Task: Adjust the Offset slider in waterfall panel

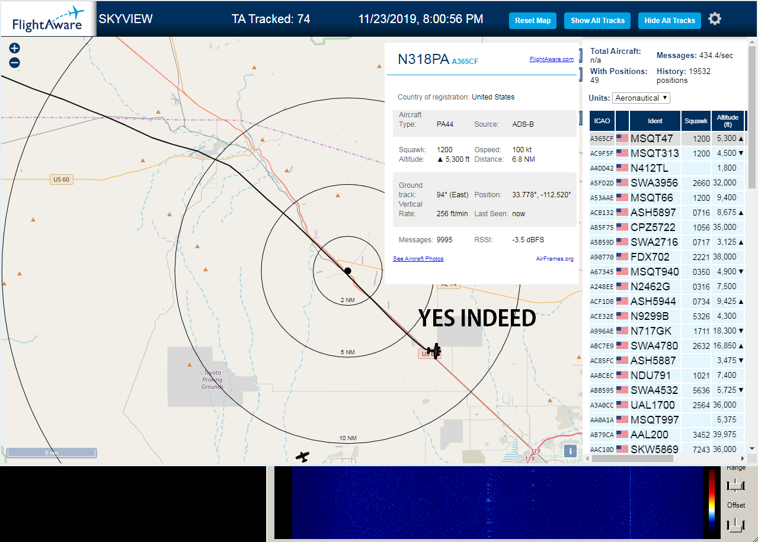Action: tap(735, 524)
